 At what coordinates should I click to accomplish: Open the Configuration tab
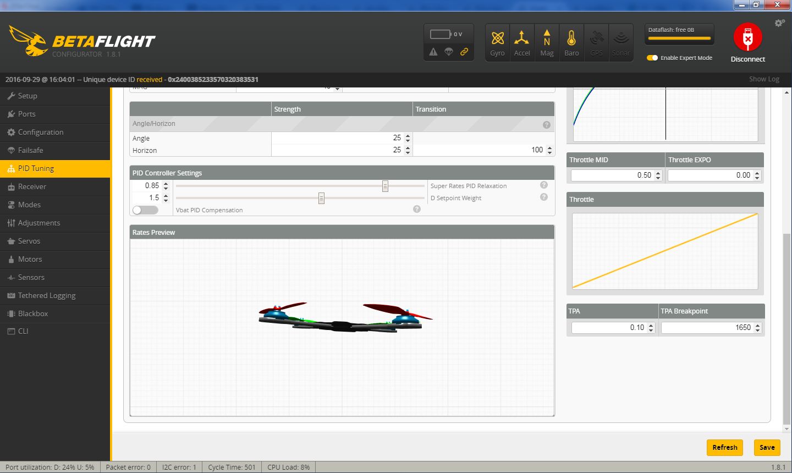pyautogui.click(x=55, y=132)
